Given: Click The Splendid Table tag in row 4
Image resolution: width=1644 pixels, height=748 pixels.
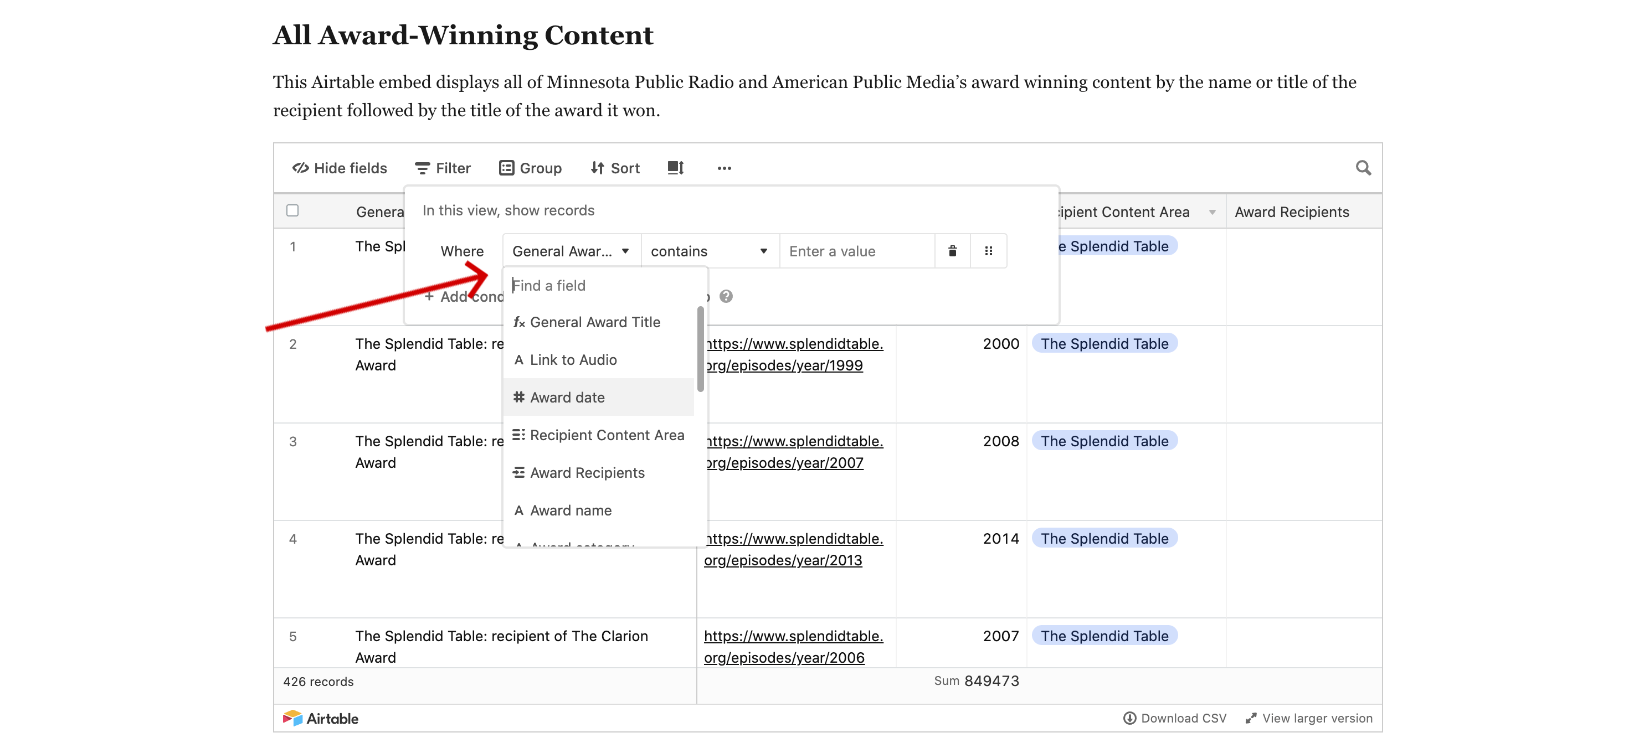Looking at the screenshot, I should (x=1104, y=539).
